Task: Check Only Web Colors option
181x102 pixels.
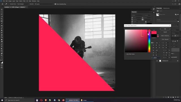Action: 126,54
